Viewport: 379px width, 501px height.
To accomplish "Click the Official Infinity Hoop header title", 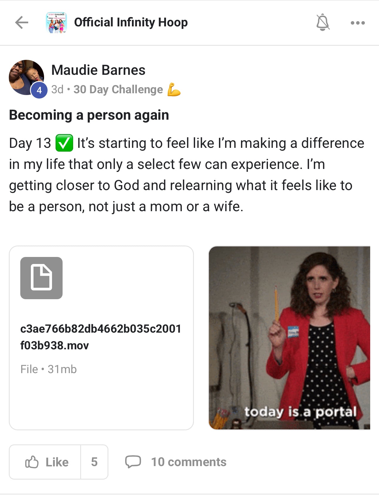I will coord(131,22).
